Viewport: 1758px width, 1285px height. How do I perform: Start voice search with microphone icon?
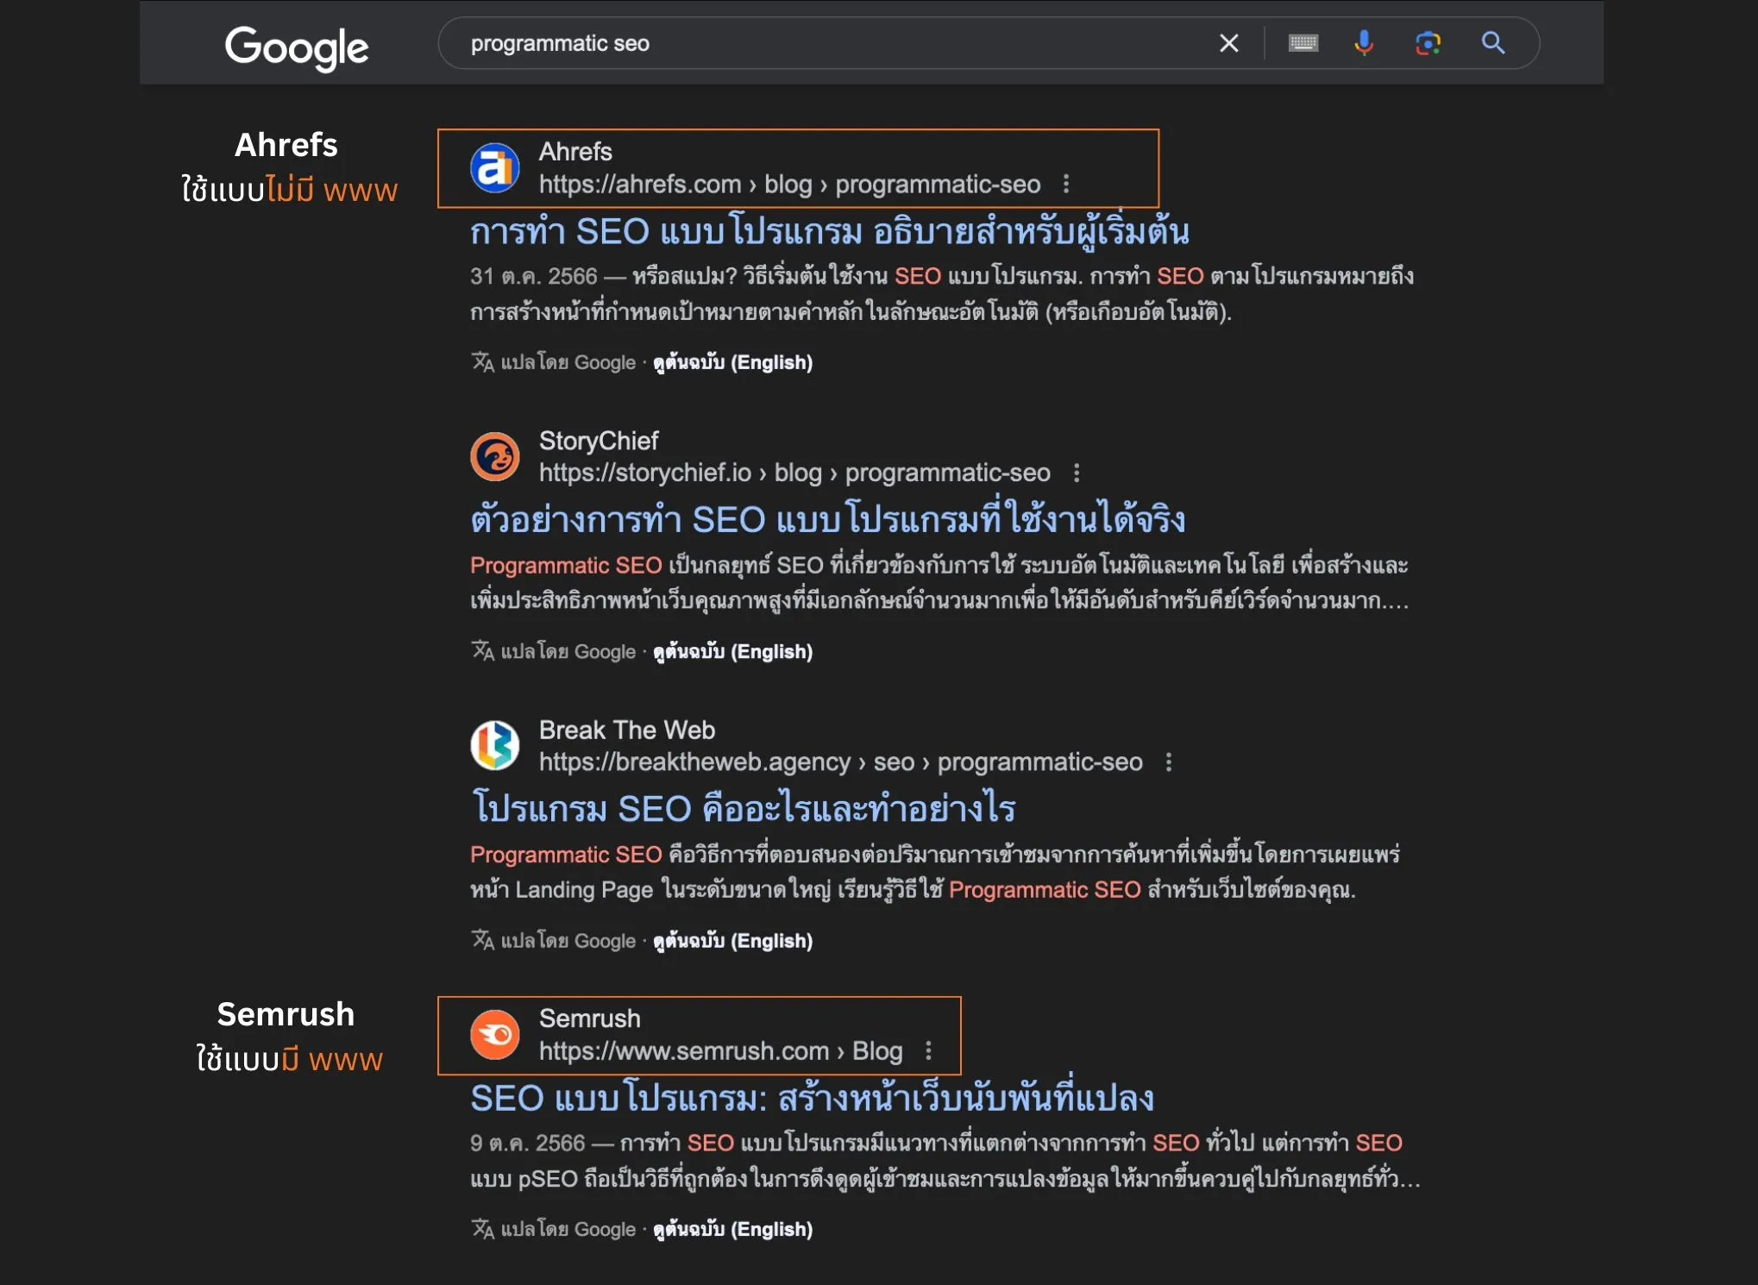point(1364,43)
